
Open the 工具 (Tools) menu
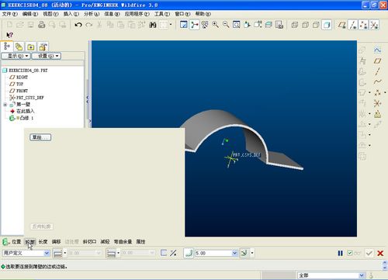(x=162, y=14)
